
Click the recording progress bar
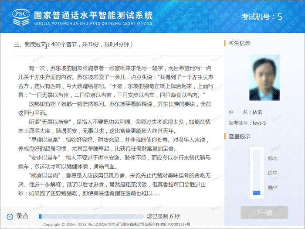point(91,216)
